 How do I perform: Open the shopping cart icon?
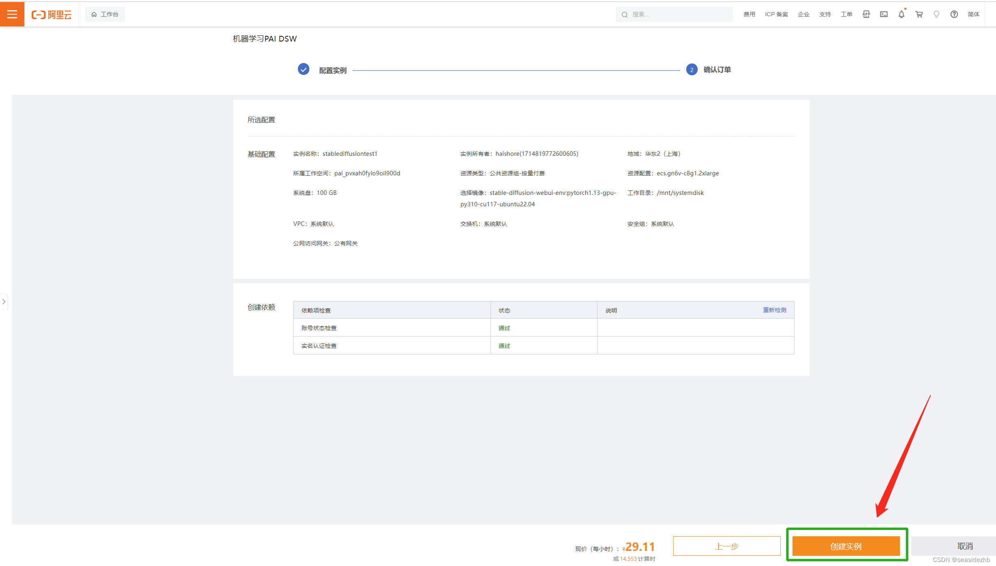coord(919,14)
